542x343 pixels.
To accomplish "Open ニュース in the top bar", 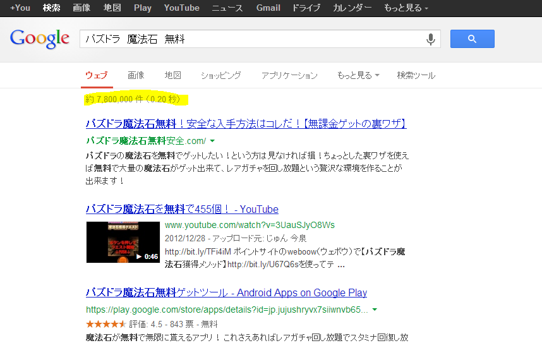I will (x=227, y=8).
